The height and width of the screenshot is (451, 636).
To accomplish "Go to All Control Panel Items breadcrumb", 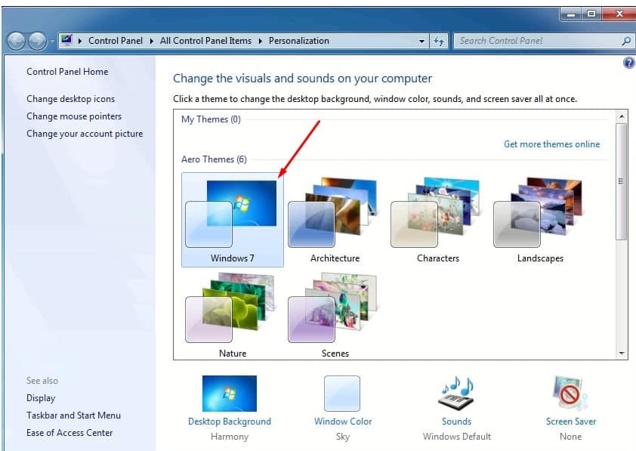I will pos(205,41).
